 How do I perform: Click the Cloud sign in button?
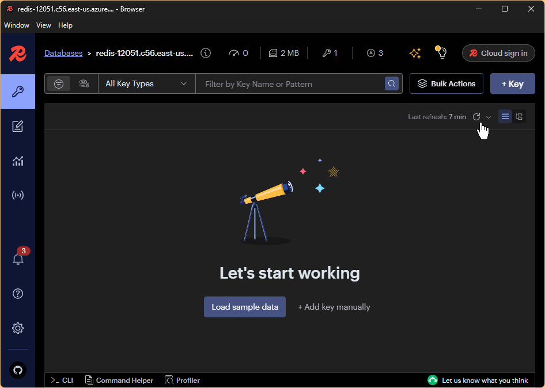[498, 53]
